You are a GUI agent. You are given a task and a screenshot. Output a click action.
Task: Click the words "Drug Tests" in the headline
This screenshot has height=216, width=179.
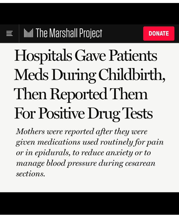(x=120, y=113)
